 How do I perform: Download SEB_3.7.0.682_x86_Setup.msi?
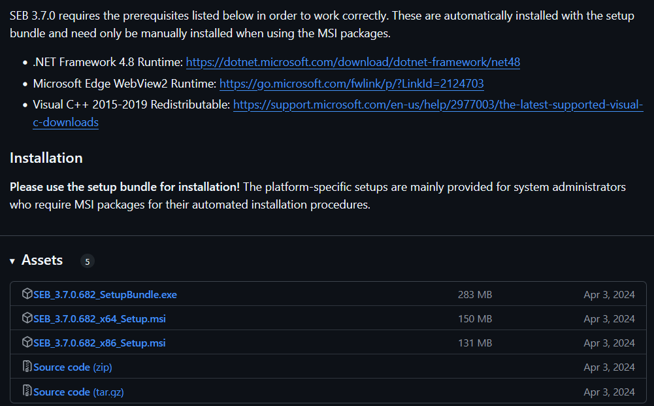(99, 343)
